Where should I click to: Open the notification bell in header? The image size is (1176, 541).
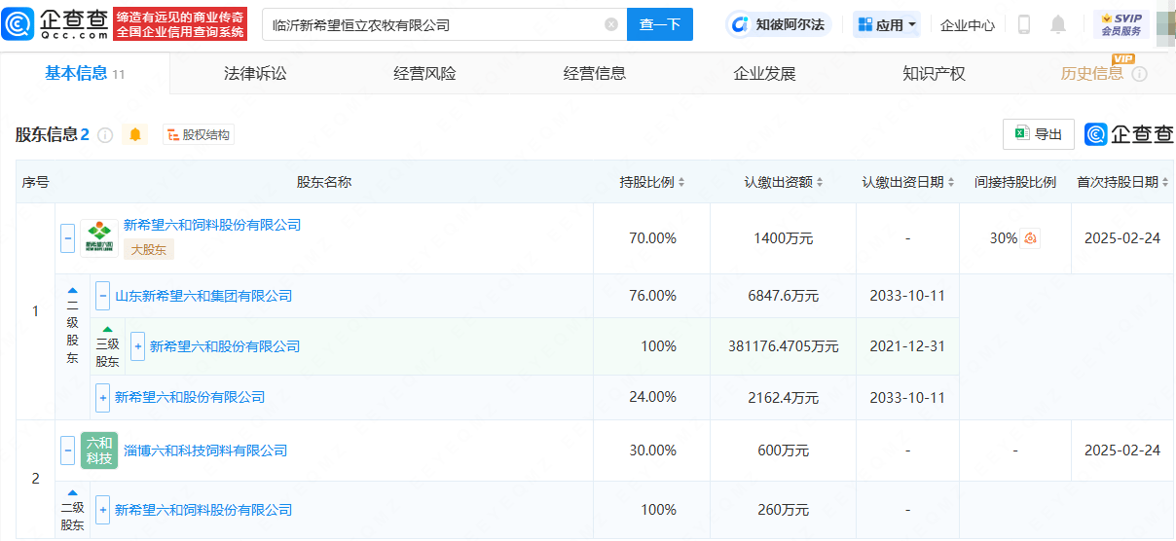click(1058, 24)
